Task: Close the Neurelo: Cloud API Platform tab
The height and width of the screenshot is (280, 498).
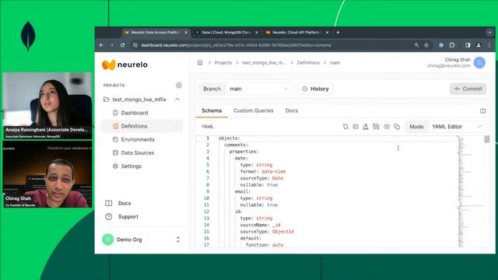Action: (x=327, y=33)
